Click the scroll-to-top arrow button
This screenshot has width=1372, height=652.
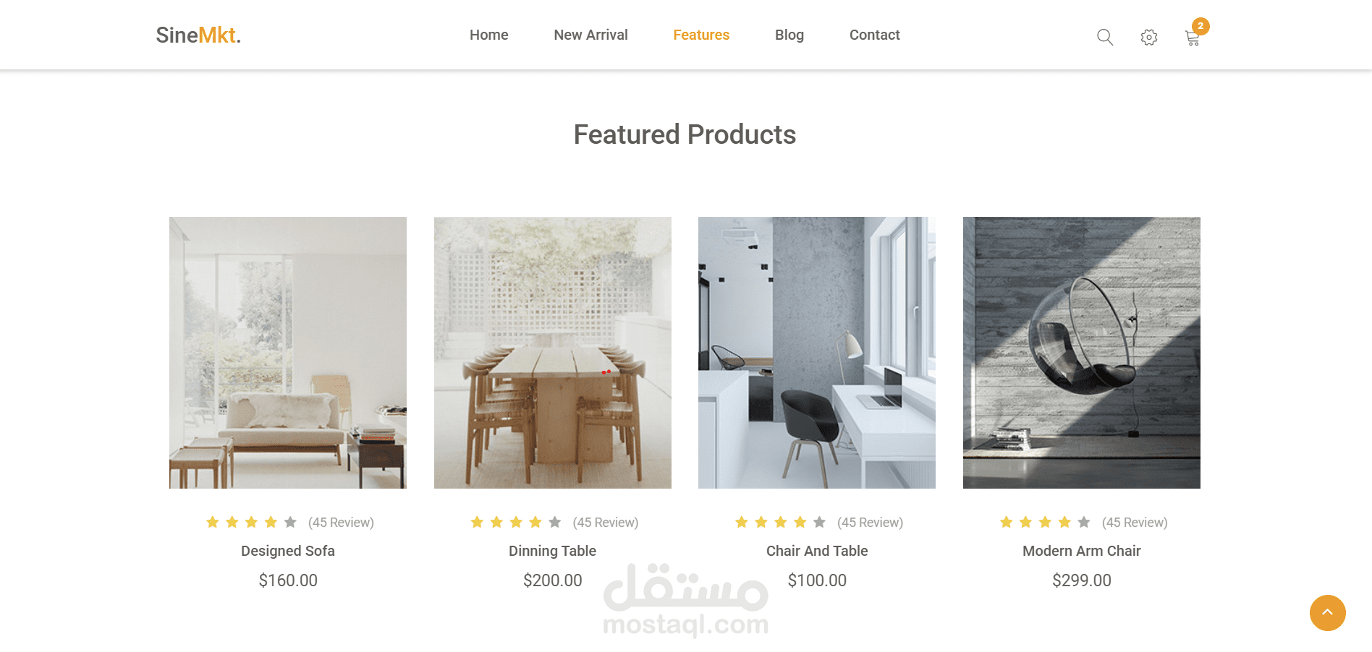(1328, 613)
